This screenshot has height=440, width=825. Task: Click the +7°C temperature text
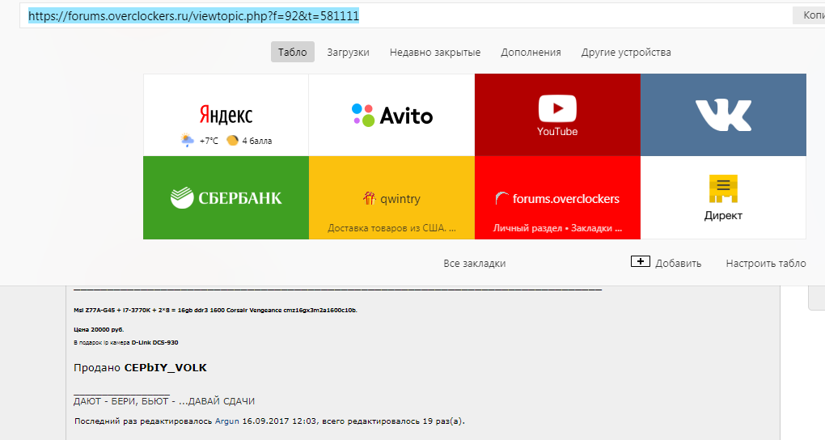tap(209, 141)
